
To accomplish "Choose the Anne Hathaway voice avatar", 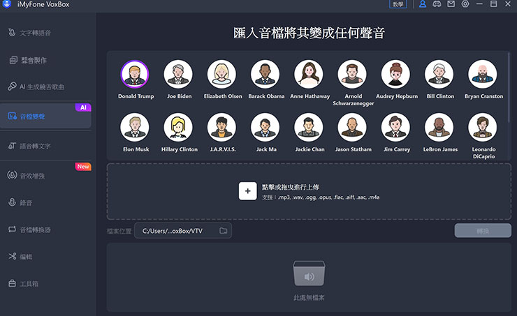I will point(309,74).
